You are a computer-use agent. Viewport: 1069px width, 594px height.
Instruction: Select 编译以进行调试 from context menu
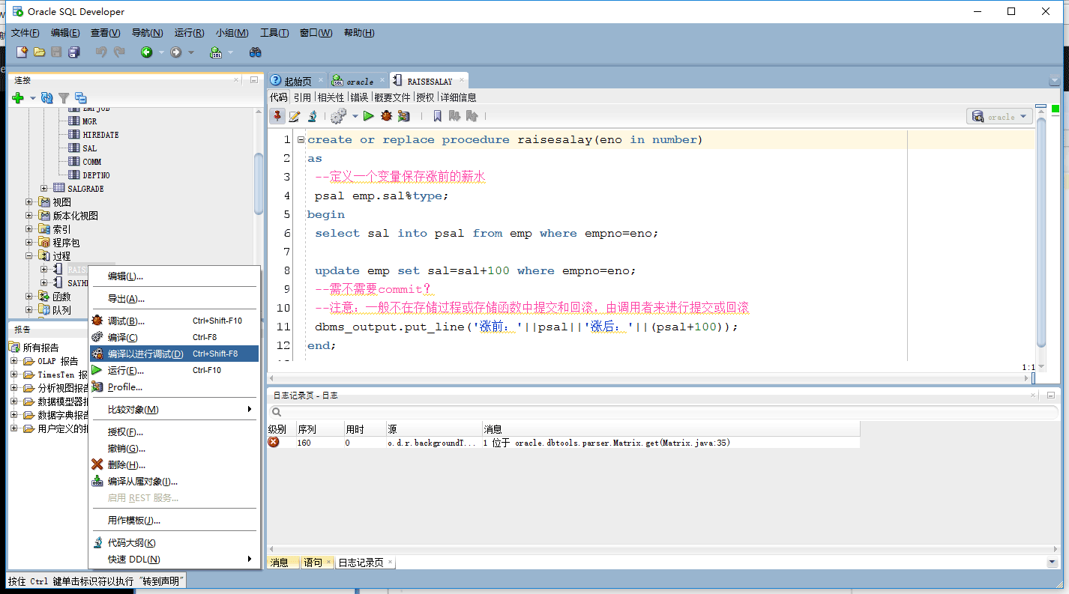145,354
